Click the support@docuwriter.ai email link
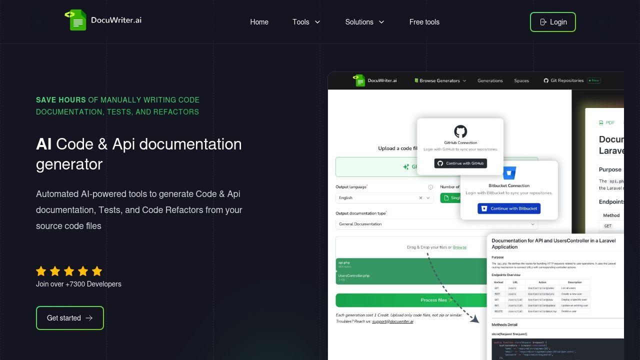The width and height of the screenshot is (640, 360). coord(392,321)
